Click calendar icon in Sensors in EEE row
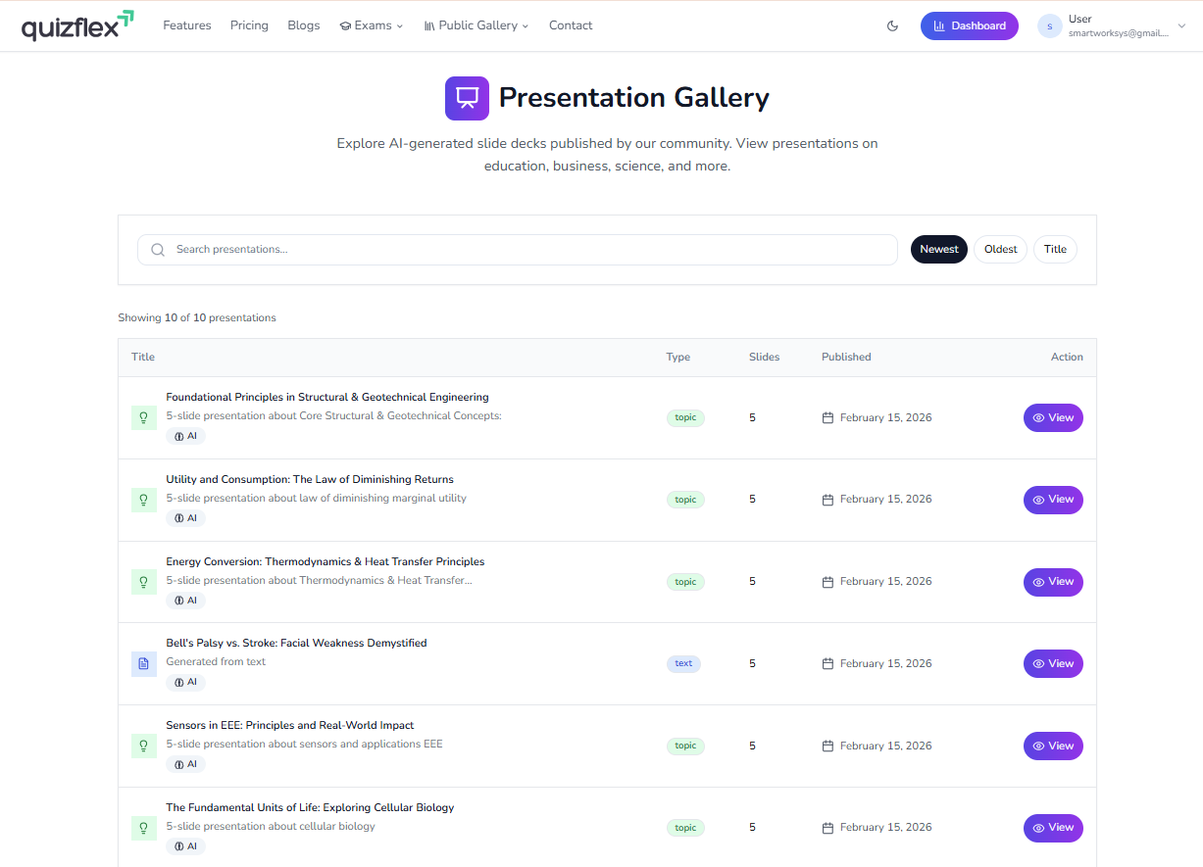 (x=827, y=747)
